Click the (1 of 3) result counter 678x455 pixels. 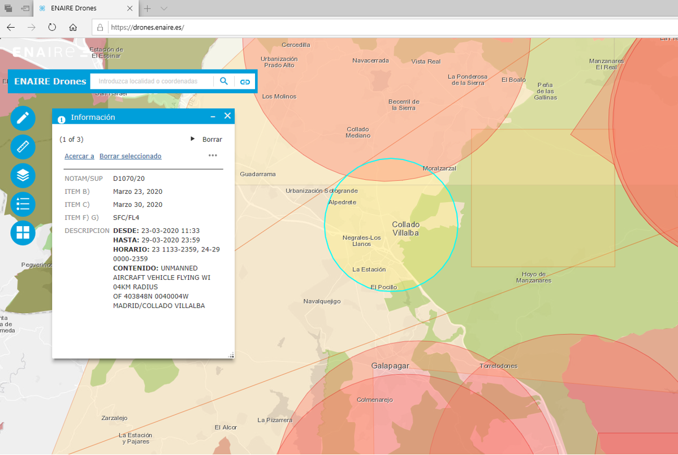click(71, 140)
